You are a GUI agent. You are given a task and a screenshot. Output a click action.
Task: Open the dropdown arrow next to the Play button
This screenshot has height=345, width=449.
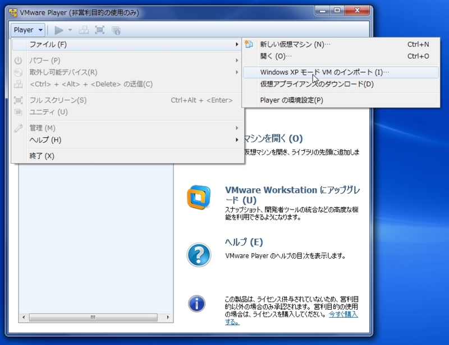(70, 30)
